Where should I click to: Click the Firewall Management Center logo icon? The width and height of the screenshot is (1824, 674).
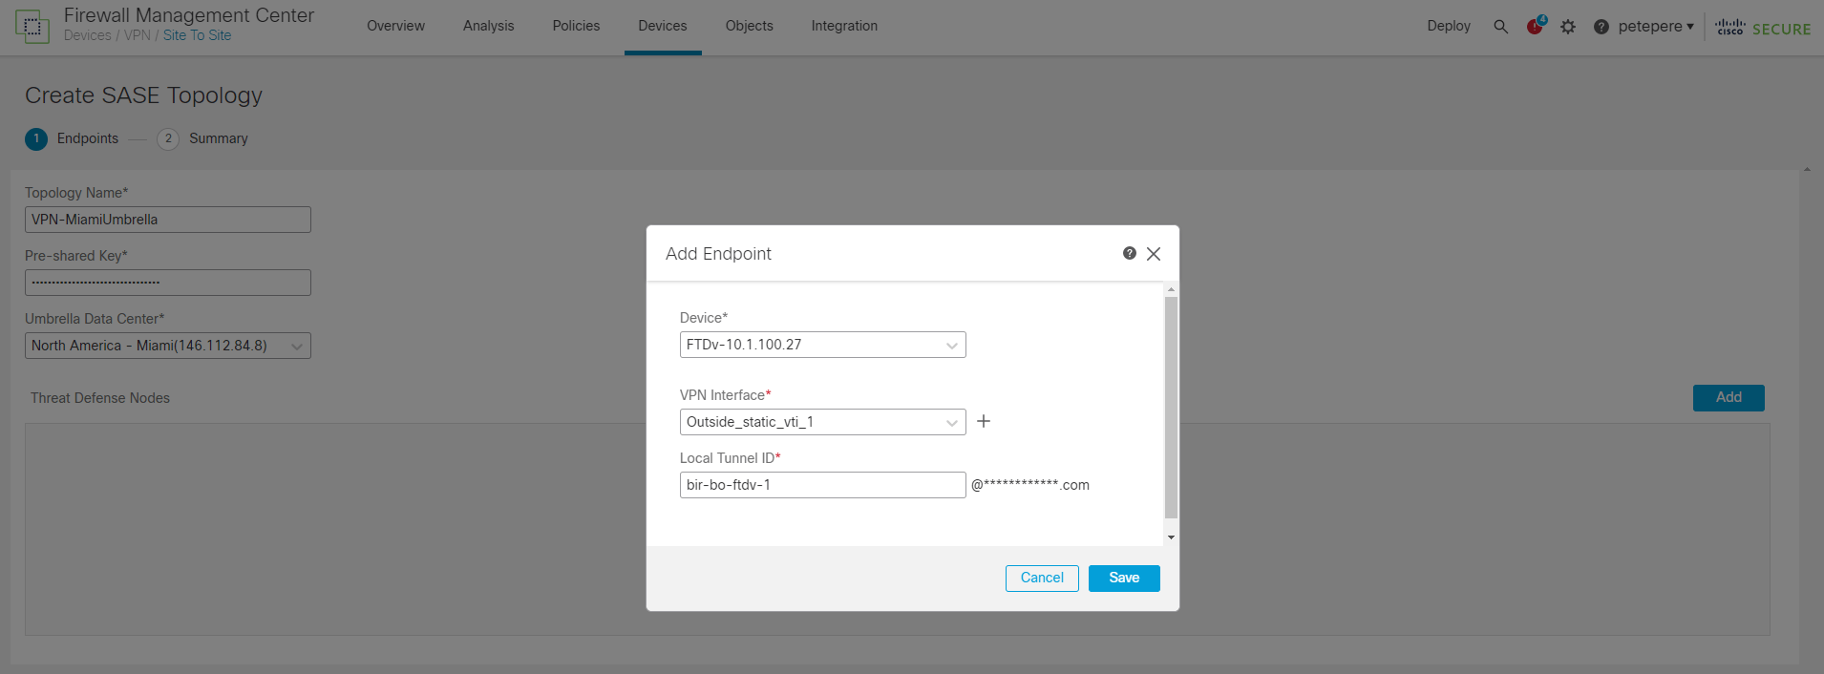pyautogui.click(x=32, y=26)
